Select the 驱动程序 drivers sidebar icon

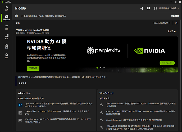tap(7, 18)
